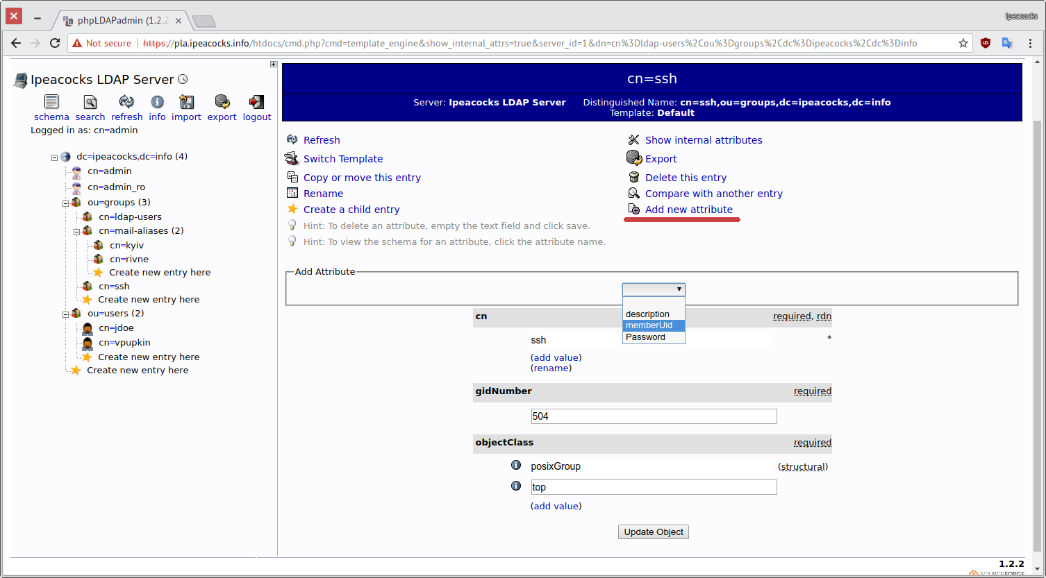The width and height of the screenshot is (1046, 578).
Task: Click inside the gidNumber field showing 504
Action: 653,416
